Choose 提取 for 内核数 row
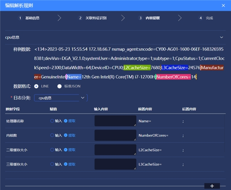Image resolution: width=231 pixels, height=190 pixels. (x=66, y=135)
